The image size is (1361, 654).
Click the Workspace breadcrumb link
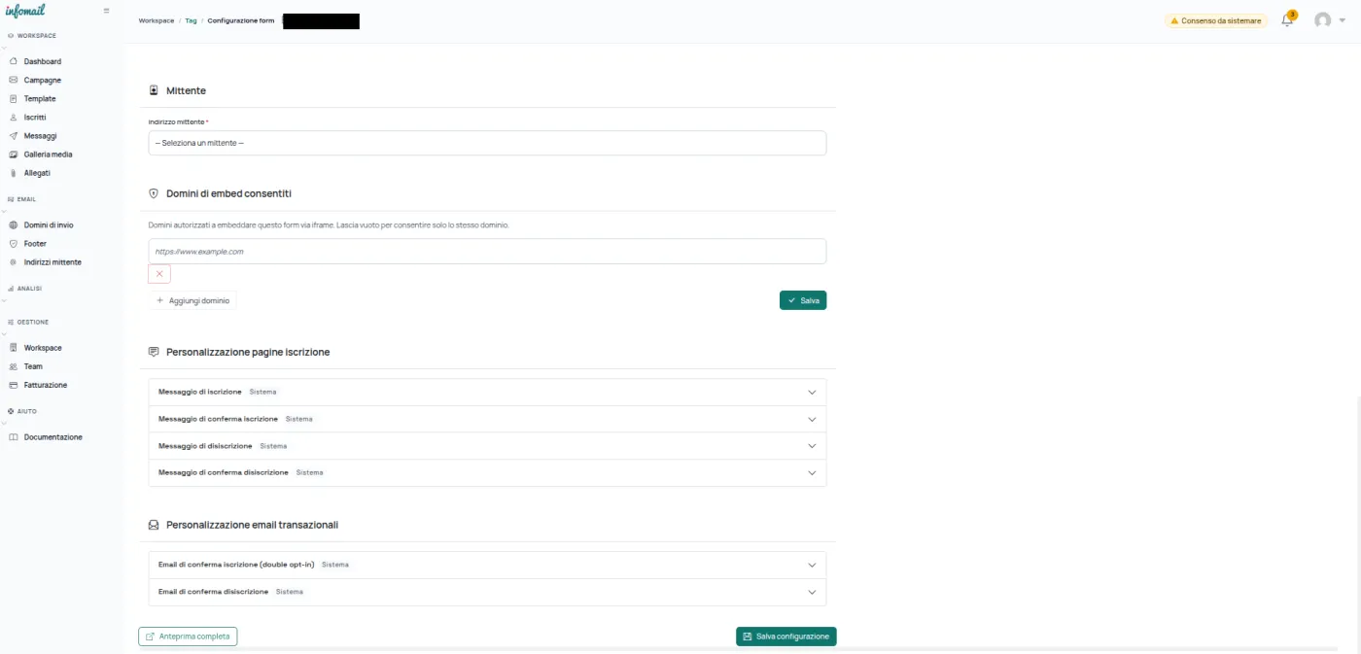157,20
